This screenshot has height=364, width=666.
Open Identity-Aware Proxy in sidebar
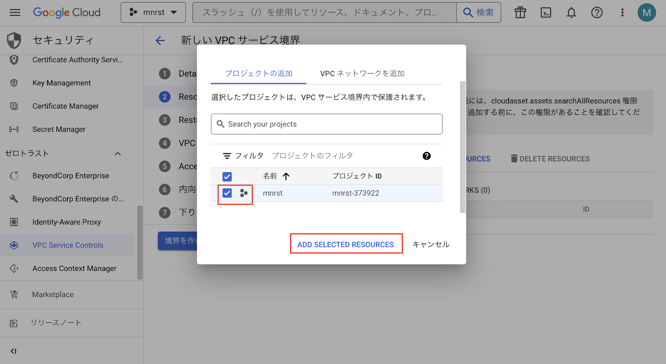(x=67, y=222)
